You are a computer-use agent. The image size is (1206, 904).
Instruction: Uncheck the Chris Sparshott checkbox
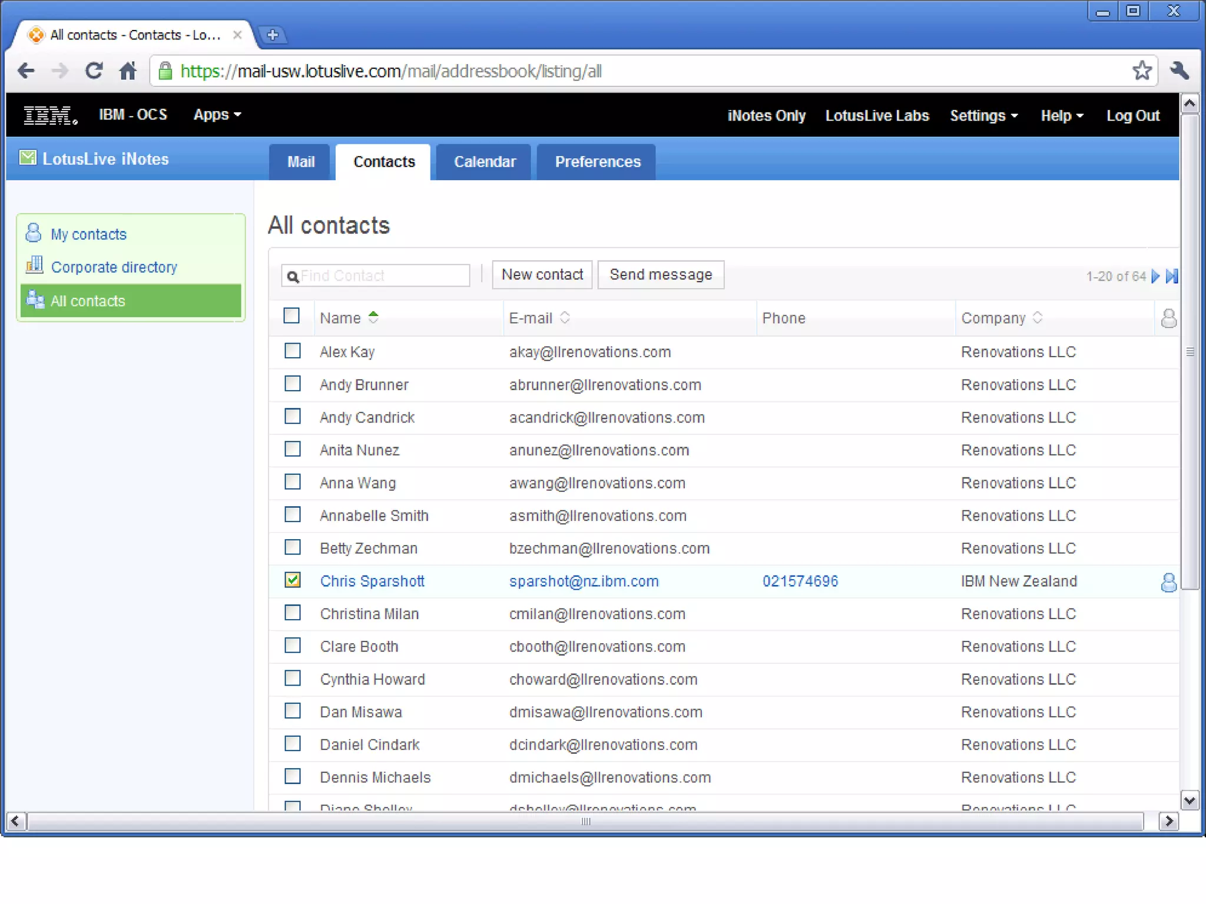coord(292,580)
